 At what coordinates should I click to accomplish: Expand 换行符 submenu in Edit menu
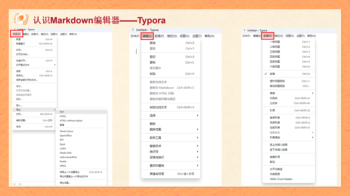(171, 152)
